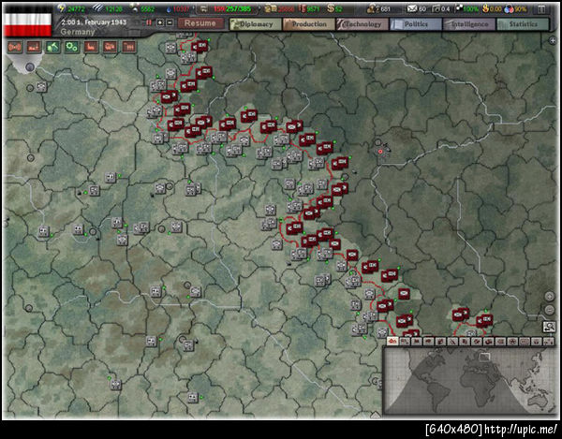Go to the Intelligence tab
This screenshot has width=562, height=439.
(x=469, y=24)
